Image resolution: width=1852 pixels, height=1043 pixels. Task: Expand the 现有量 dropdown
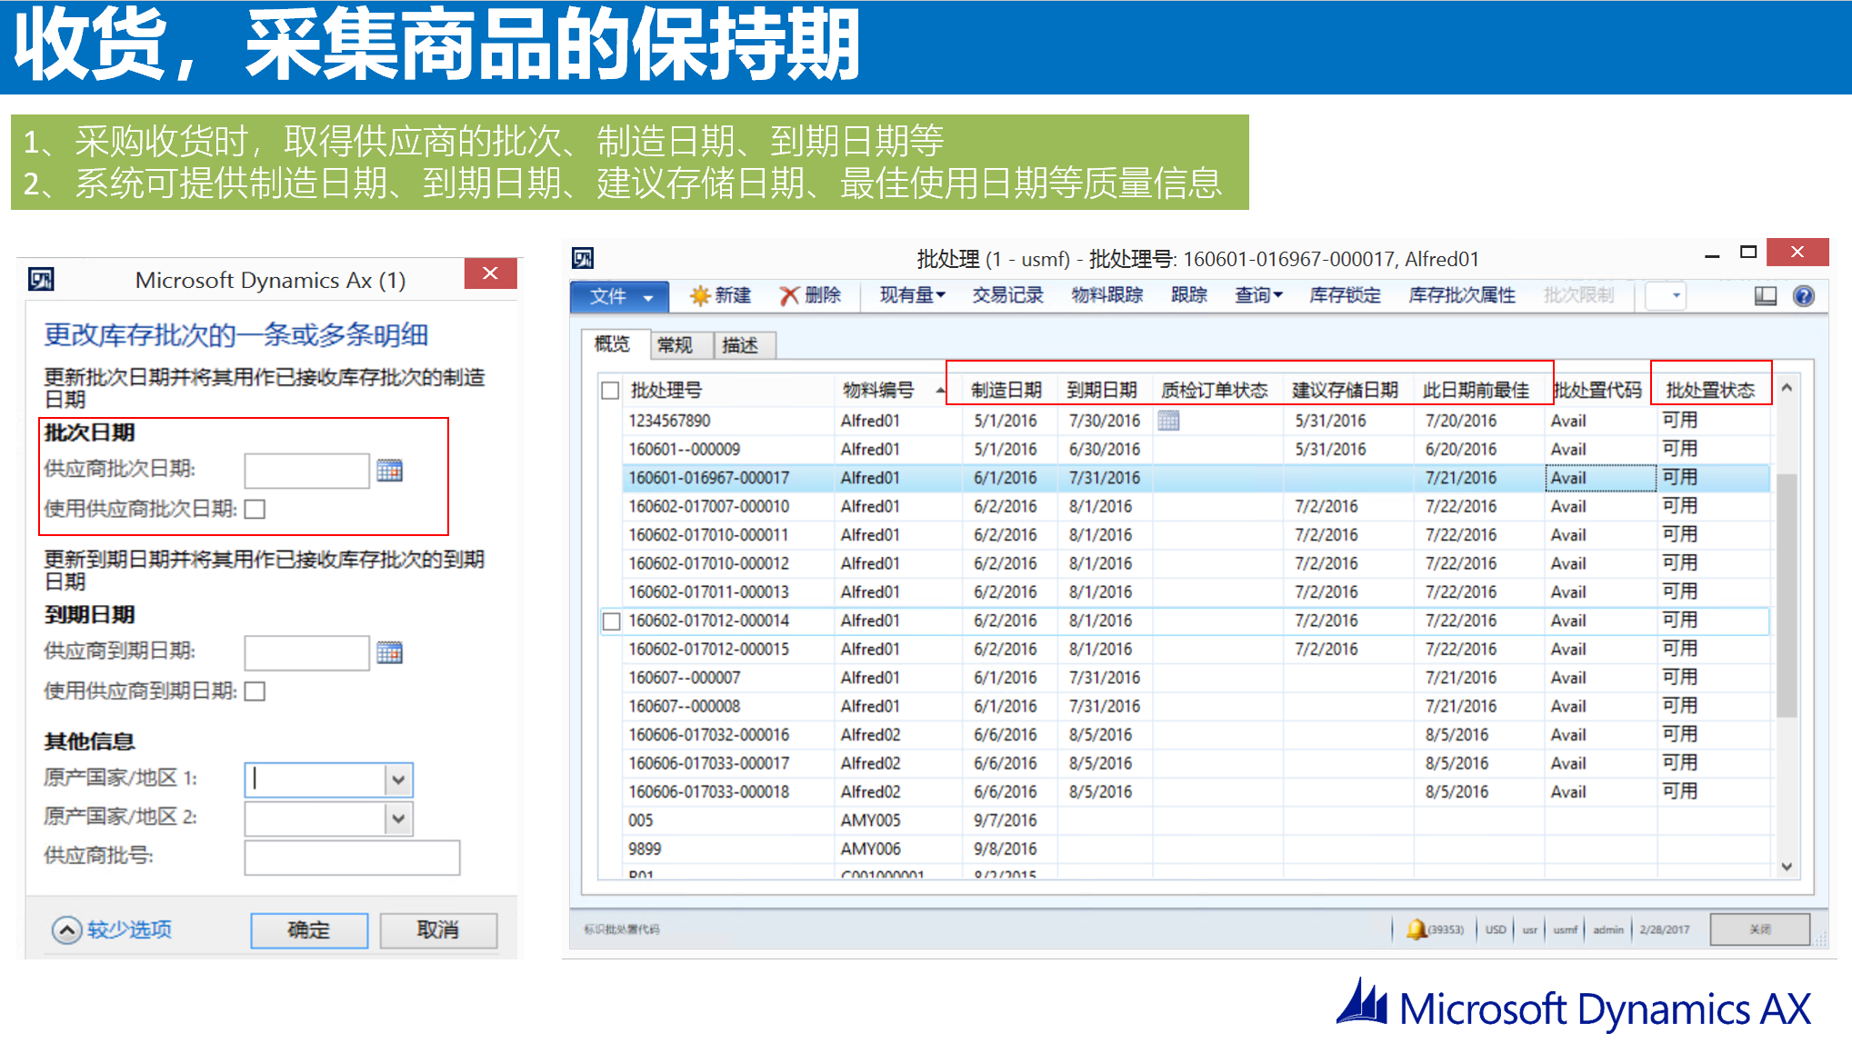[912, 295]
